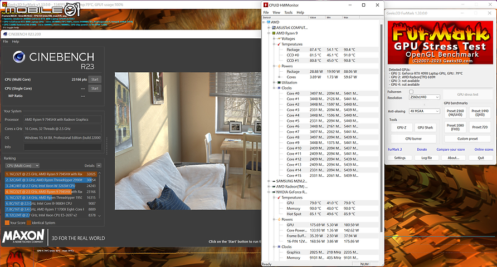Expand the AMD Radeon(TM) node in HWMonitor
The width and height of the screenshot is (497, 267).
tap(269, 187)
